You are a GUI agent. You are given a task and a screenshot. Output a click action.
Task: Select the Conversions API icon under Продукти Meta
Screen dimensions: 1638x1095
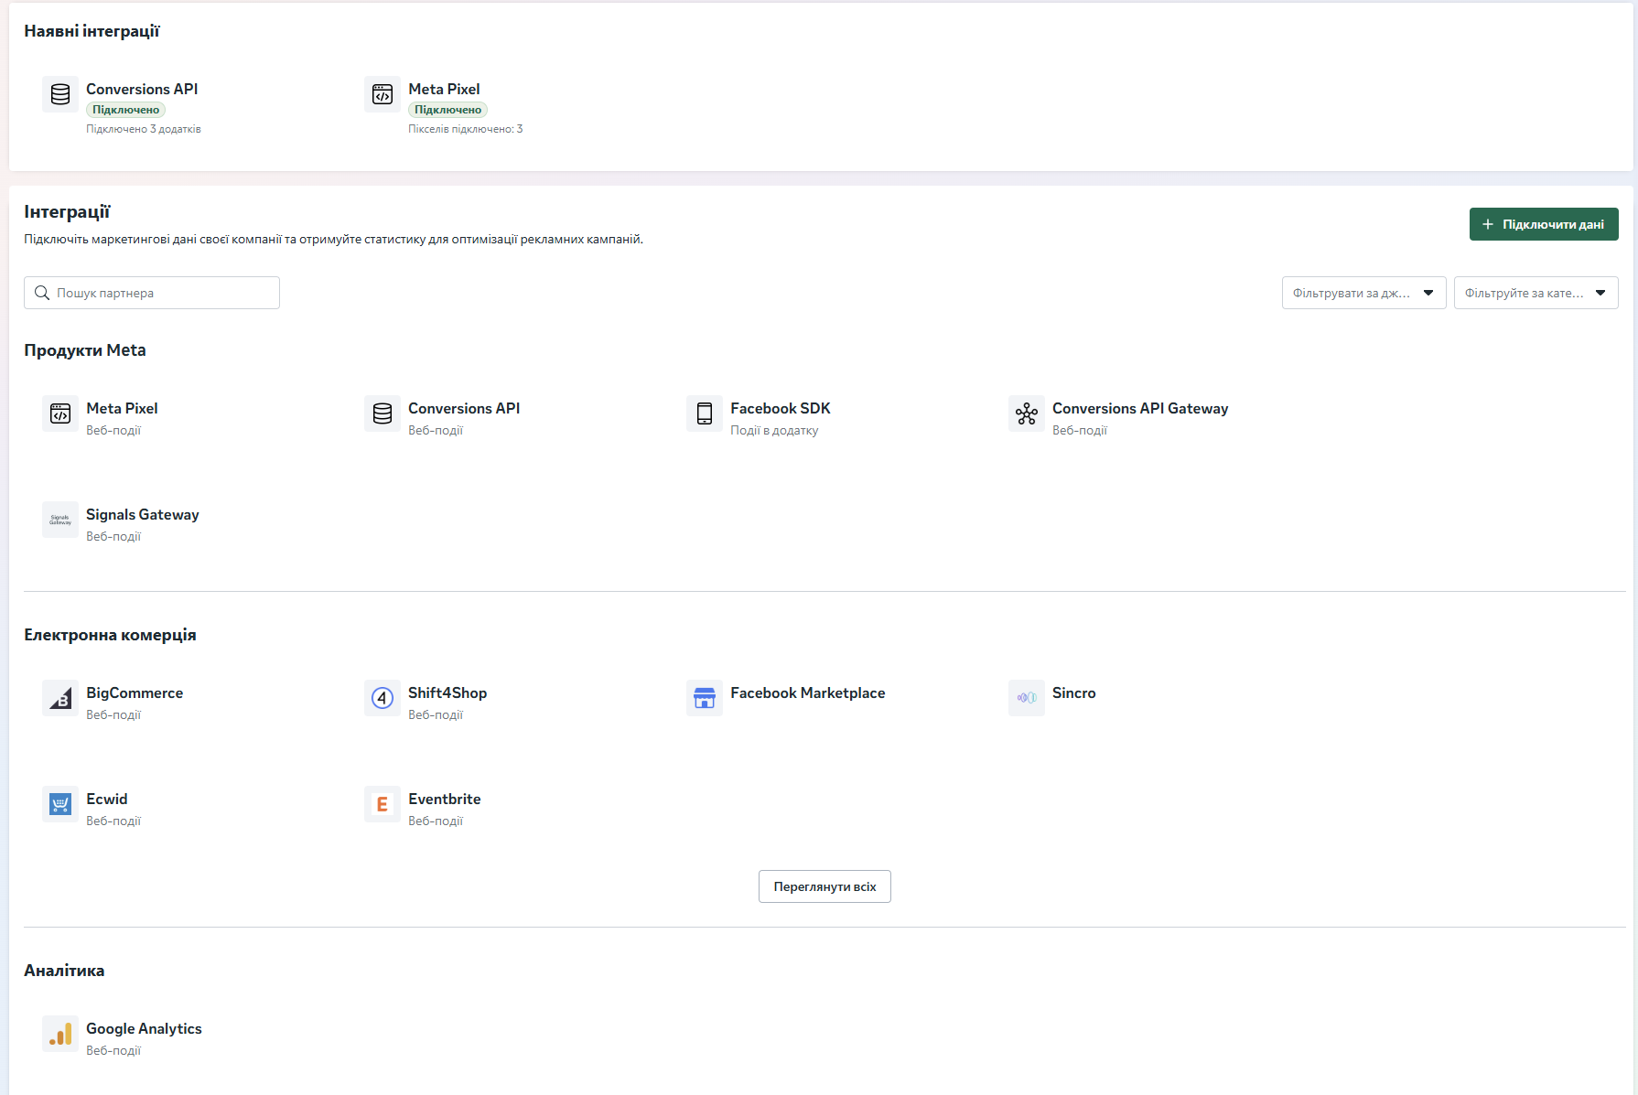(x=383, y=413)
